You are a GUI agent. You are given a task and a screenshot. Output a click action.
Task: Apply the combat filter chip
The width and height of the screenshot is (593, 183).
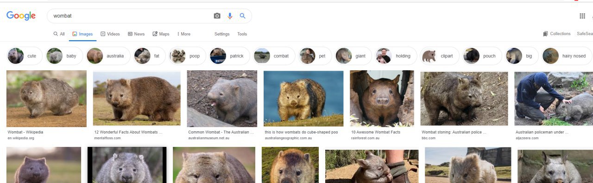pyautogui.click(x=274, y=56)
